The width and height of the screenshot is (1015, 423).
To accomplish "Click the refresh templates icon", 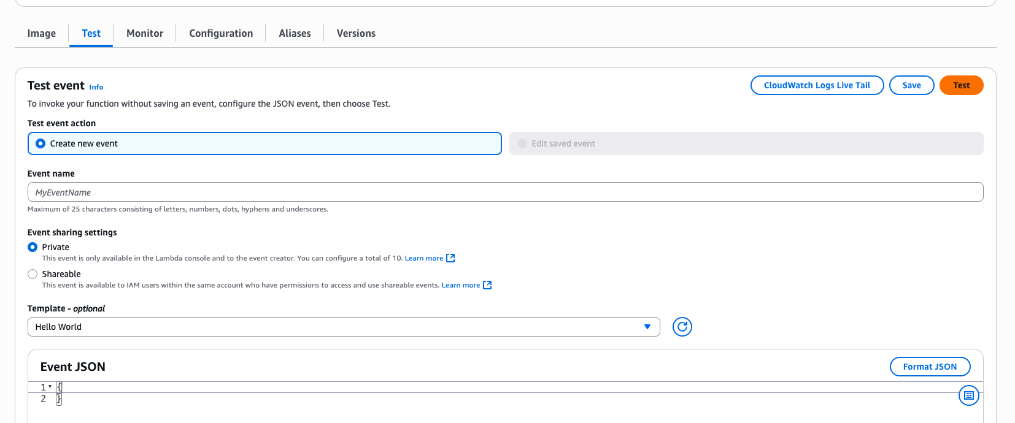I will [x=682, y=327].
